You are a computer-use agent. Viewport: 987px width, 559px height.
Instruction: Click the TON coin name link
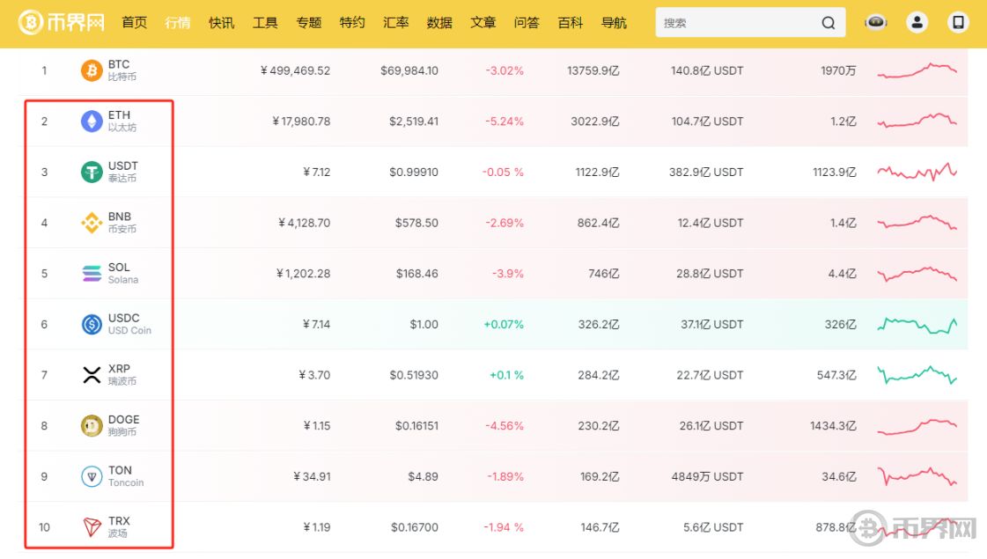120,471
